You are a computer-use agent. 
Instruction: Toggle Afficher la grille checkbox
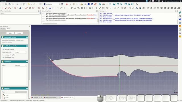(x=3, y=49)
